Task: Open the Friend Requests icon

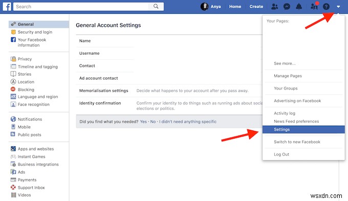Action: [x=274, y=7]
